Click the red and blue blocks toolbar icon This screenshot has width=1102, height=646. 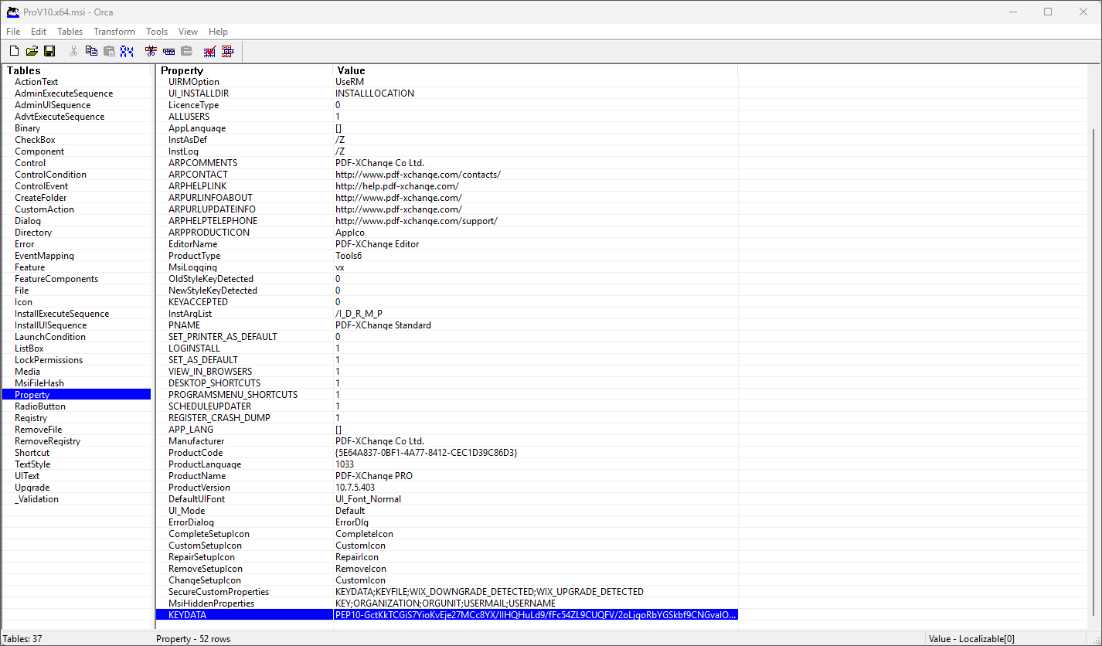227,52
